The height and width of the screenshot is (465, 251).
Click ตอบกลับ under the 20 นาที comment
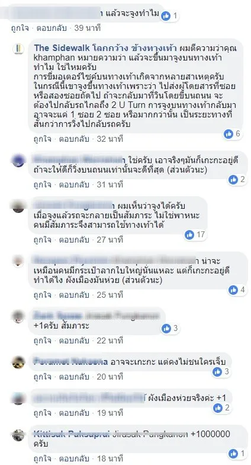[x=74, y=377]
